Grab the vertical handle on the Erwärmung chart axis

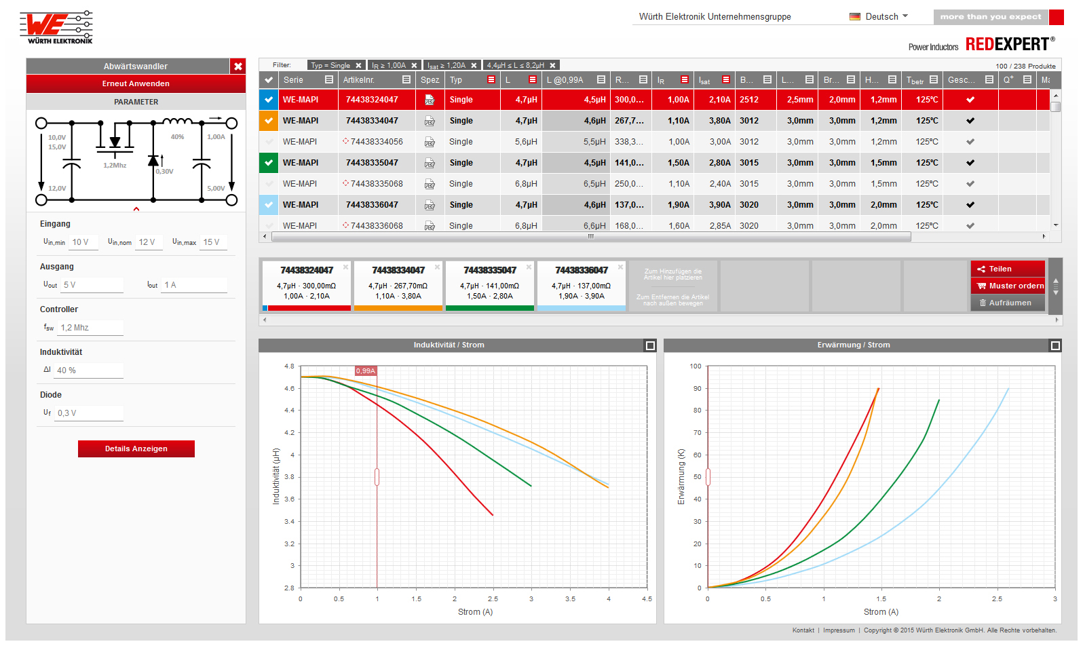click(x=708, y=477)
